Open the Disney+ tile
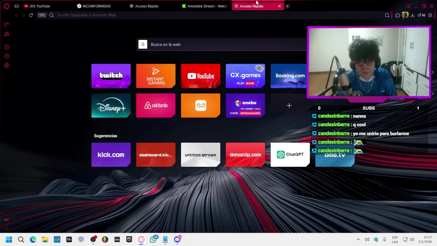 pyautogui.click(x=111, y=106)
